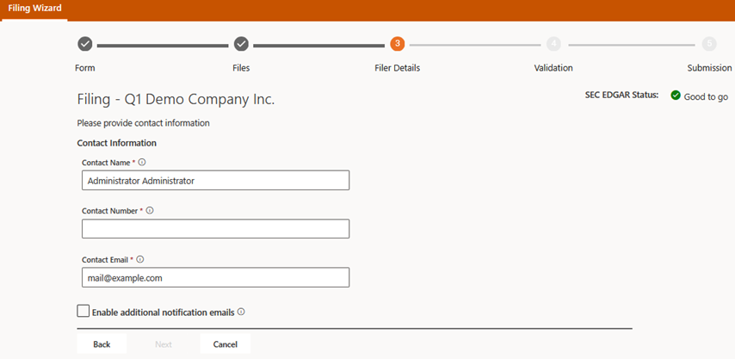
Task: Enable additional notification emails checkbox
Action: pos(83,311)
